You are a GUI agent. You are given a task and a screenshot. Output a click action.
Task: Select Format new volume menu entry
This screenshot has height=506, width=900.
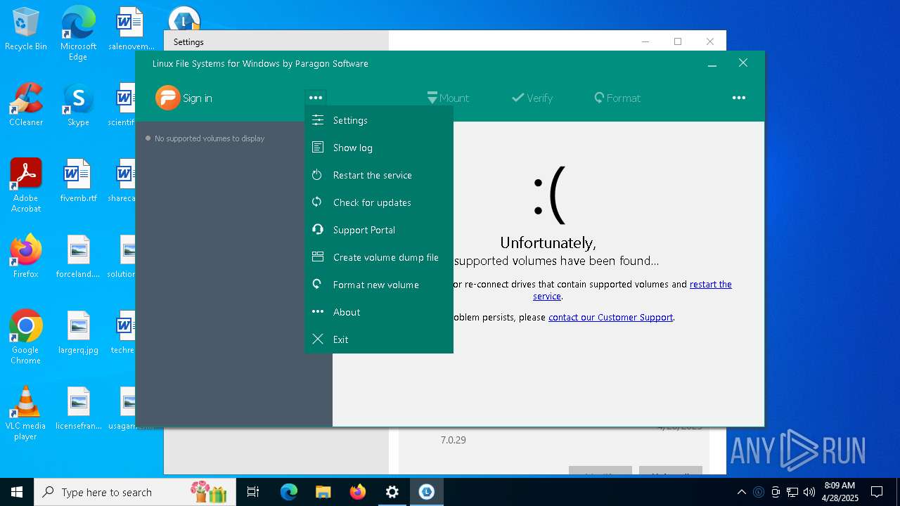tap(379, 285)
